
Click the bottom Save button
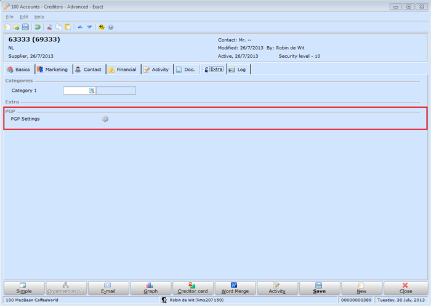(x=320, y=288)
